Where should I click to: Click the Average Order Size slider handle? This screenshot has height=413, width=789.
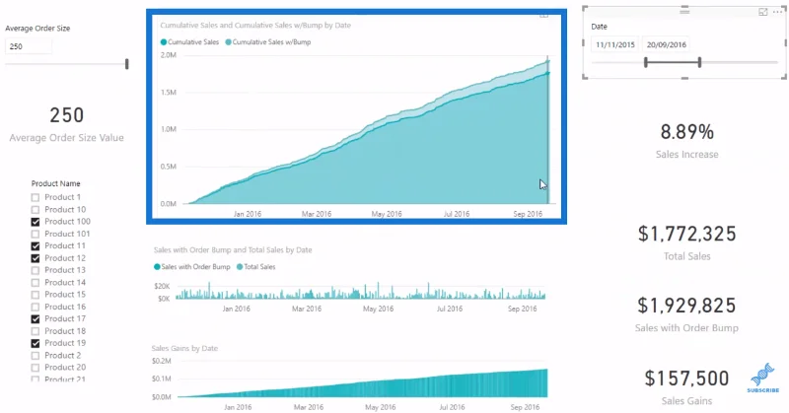(127, 64)
